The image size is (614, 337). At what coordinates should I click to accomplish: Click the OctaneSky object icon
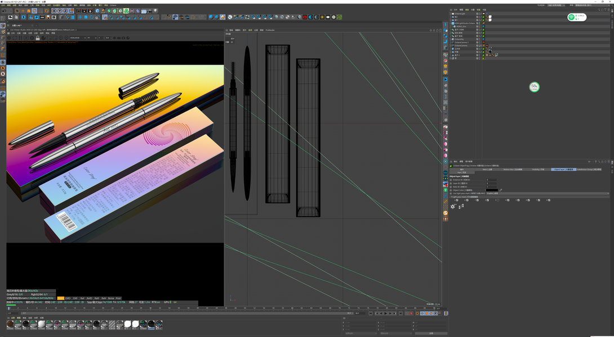452,39
